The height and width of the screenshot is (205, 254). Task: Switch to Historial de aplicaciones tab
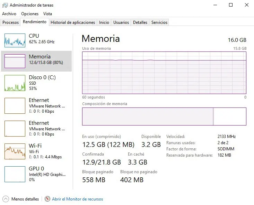(x=73, y=22)
